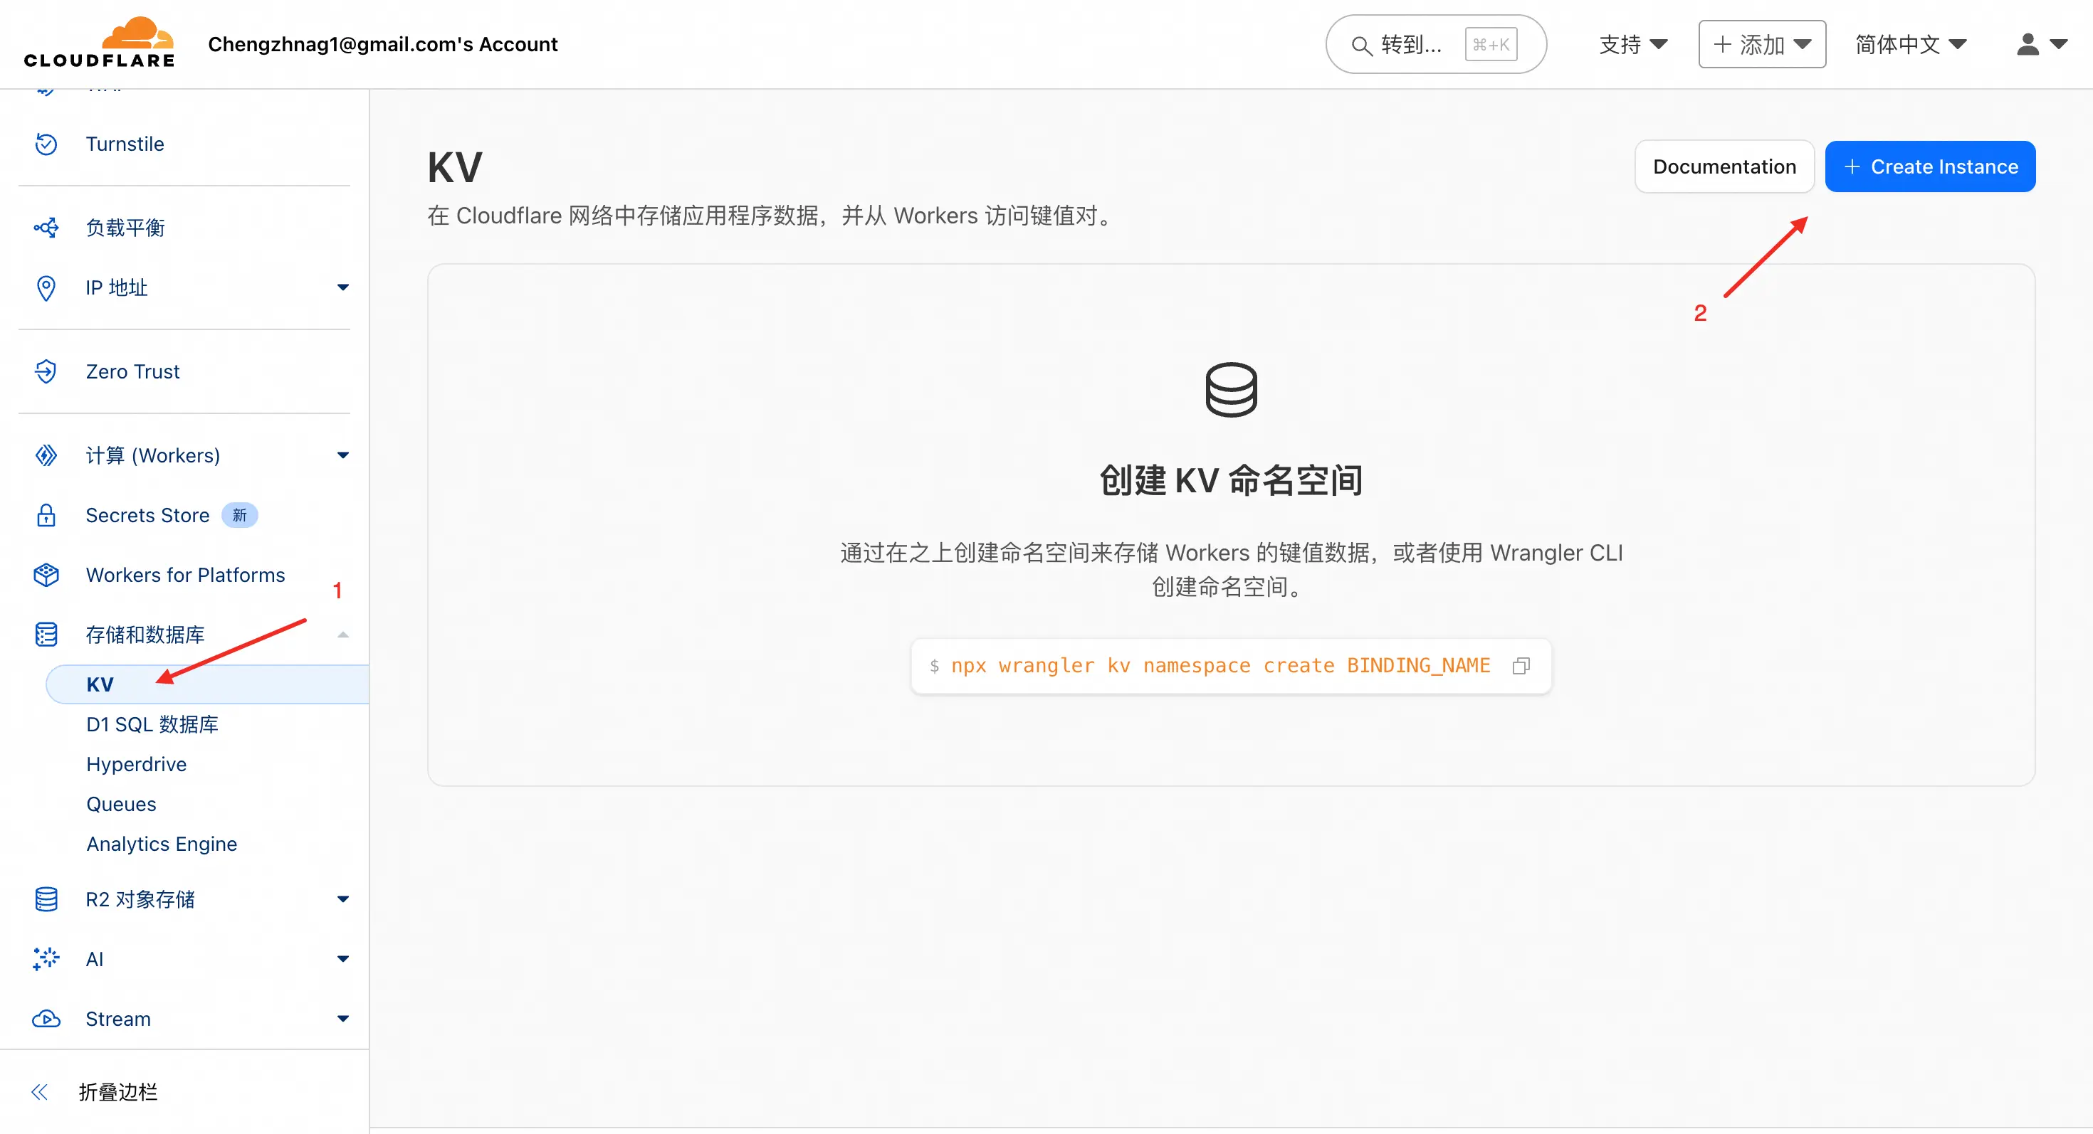Expand the R2 对象存储 section arrow
2093x1134 pixels.
pos(343,899)
